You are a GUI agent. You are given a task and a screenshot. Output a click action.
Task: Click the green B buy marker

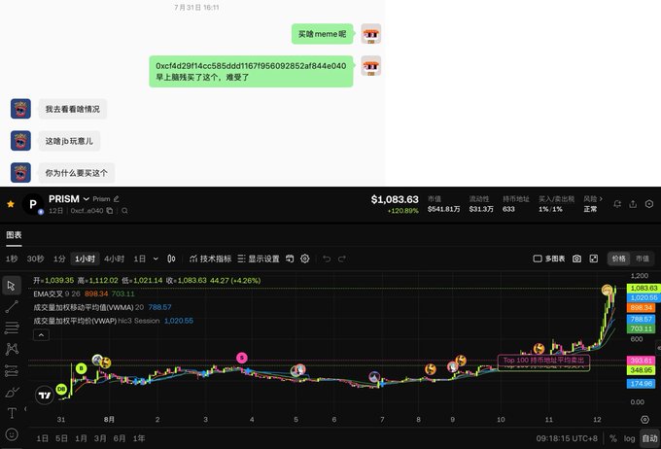(81, 369)
